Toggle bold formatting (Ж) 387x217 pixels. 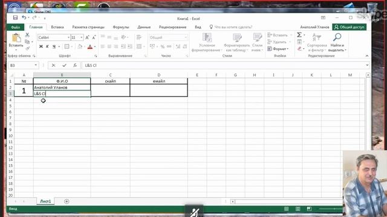41,46
